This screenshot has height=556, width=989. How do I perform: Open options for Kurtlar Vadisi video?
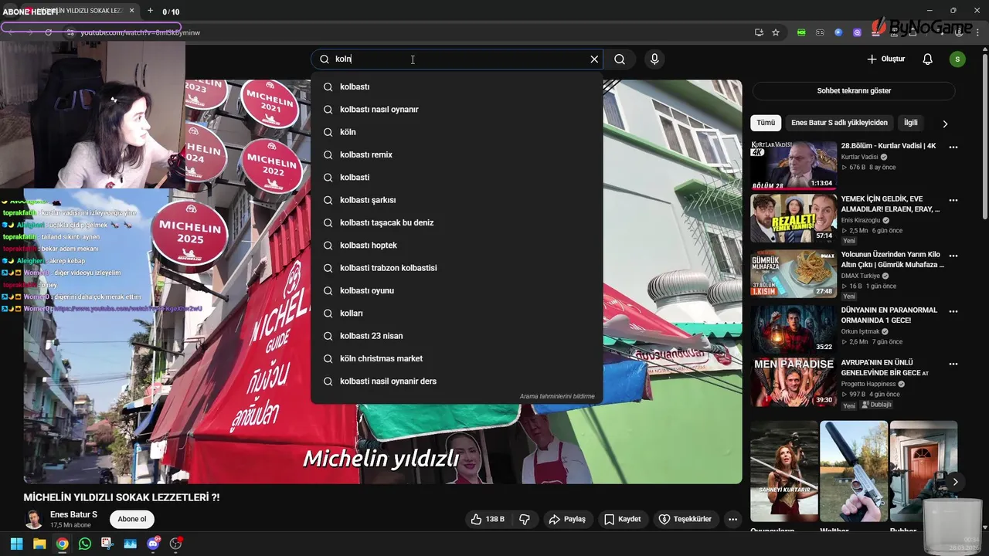tap(953, 147)
